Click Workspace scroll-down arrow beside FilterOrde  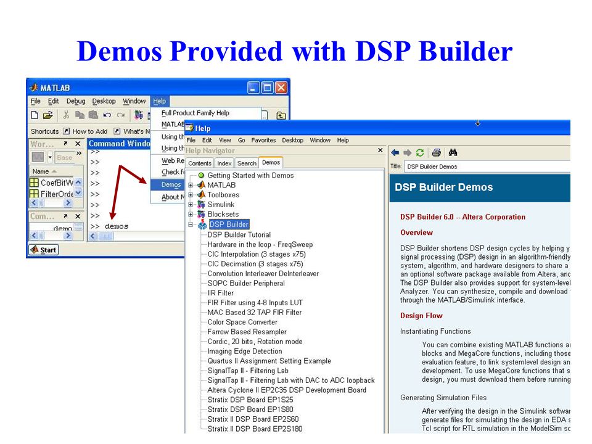78,193
